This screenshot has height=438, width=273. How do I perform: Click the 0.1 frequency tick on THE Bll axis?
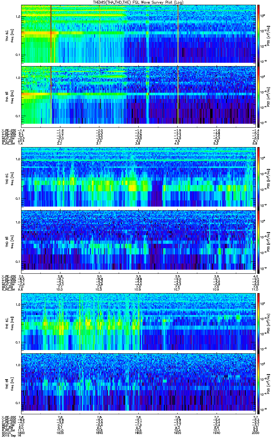click(x=17, y=403)
